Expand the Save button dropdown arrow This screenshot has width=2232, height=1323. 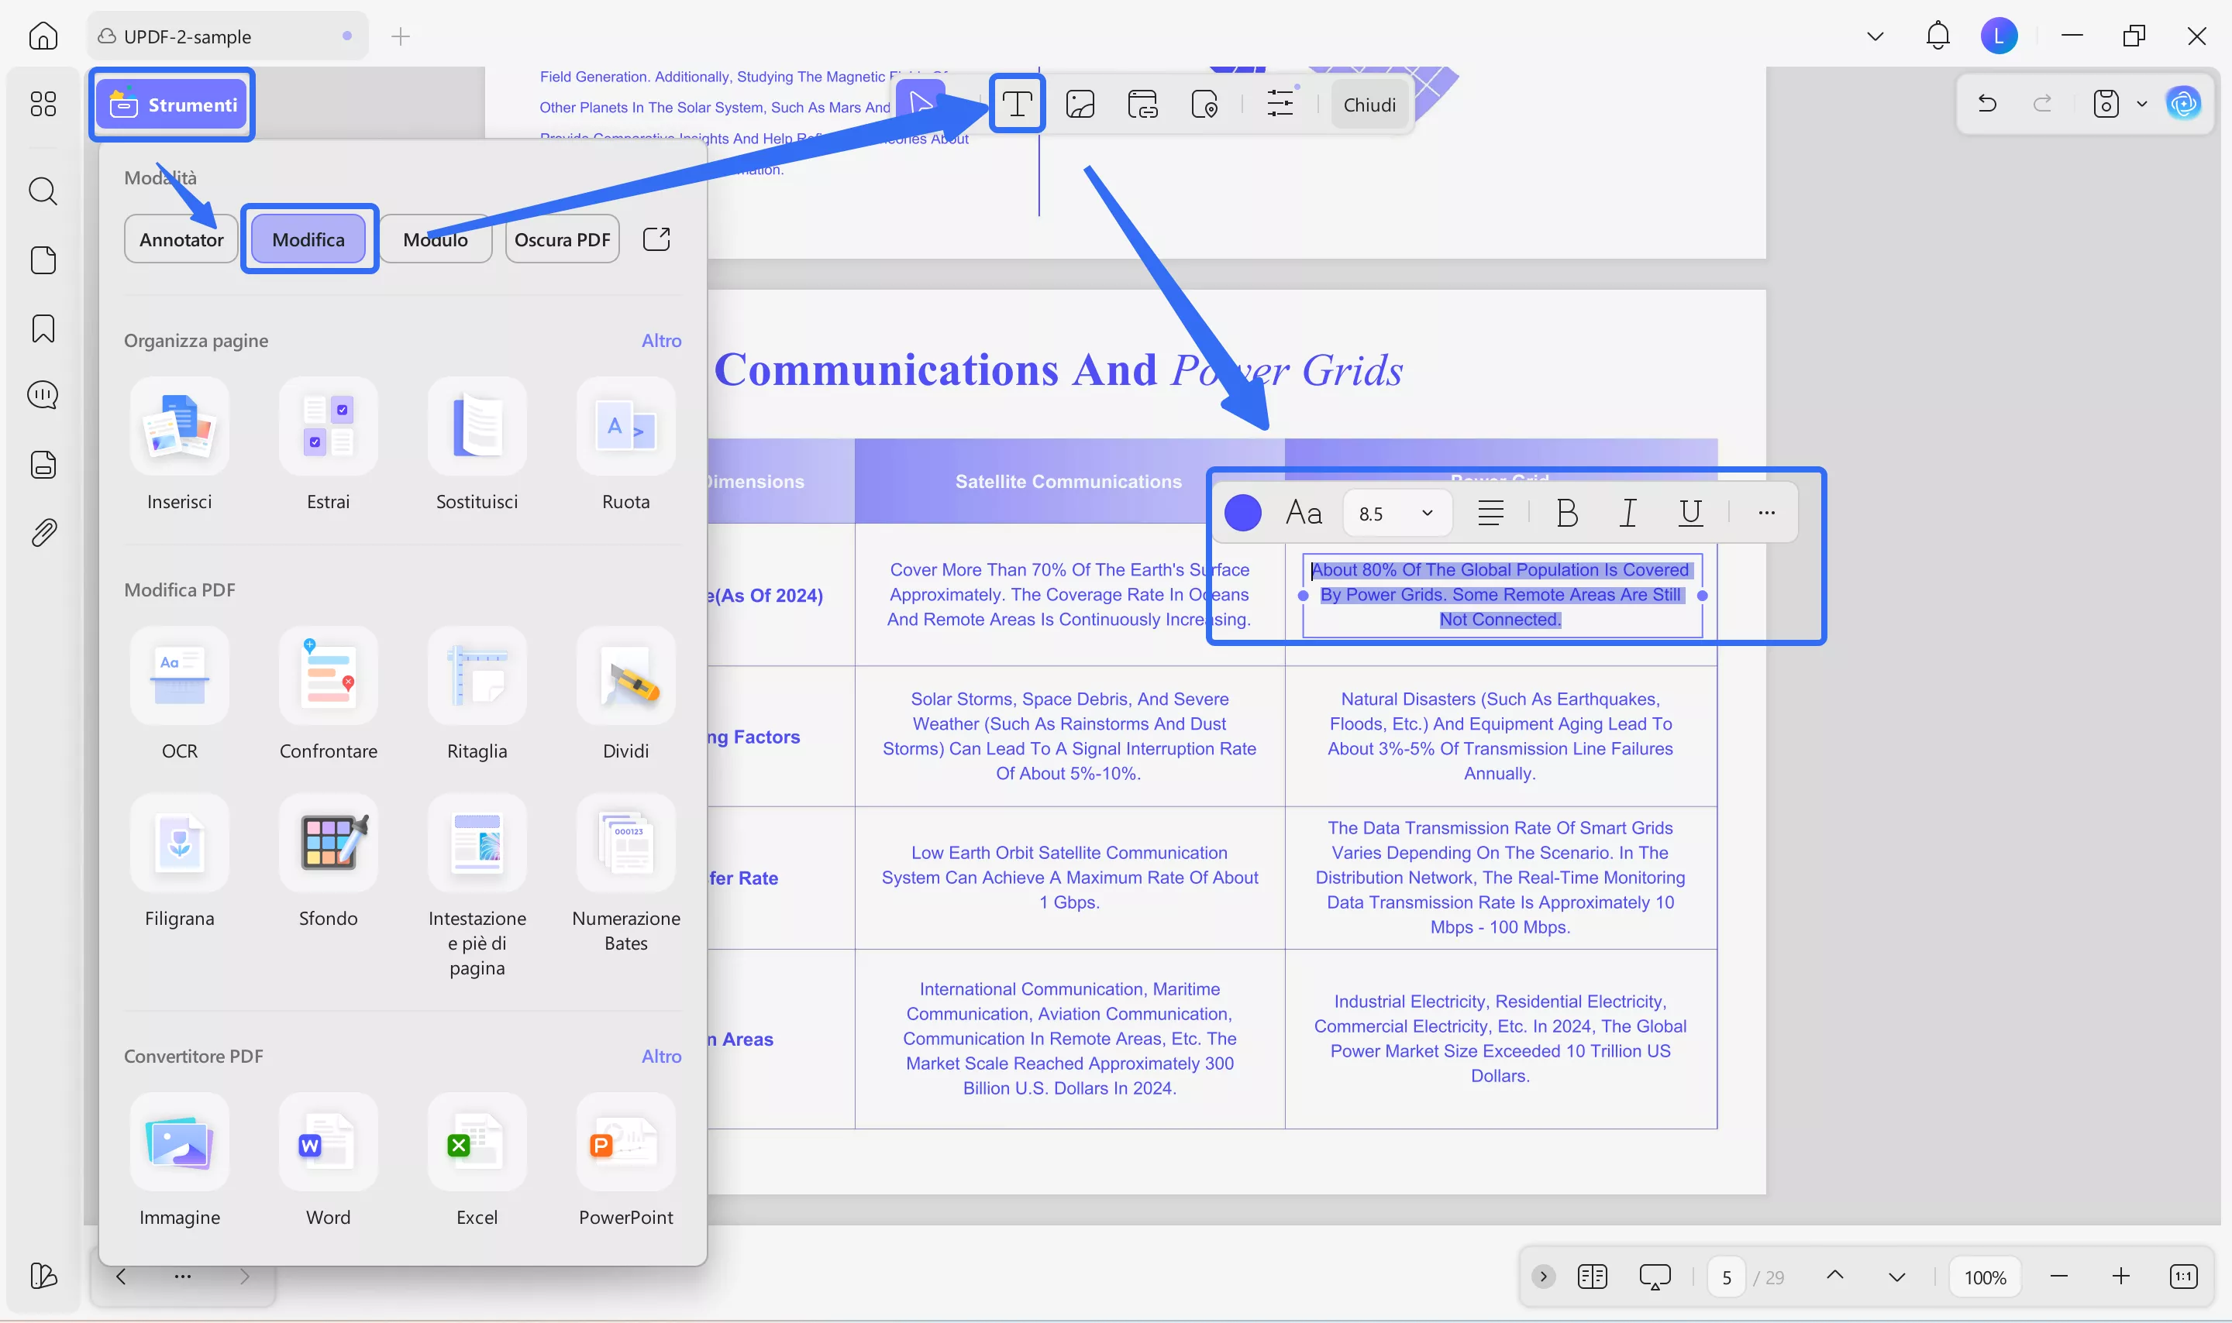2141,104
